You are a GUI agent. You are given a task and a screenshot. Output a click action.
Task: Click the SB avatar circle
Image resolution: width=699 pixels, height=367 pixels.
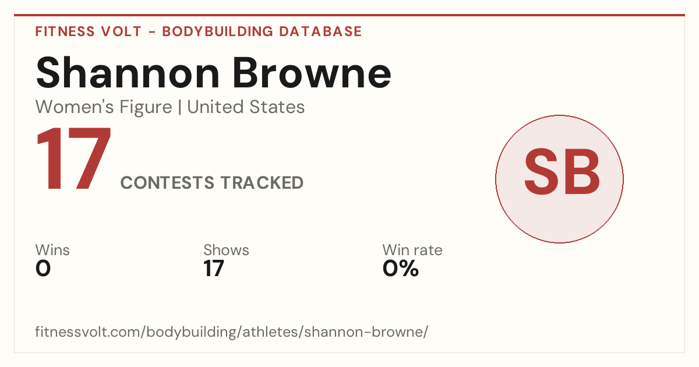click(x=559, y=179)
